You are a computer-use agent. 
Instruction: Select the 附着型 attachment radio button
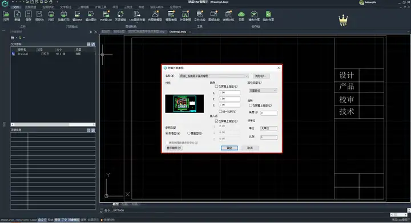click(167, 133)
